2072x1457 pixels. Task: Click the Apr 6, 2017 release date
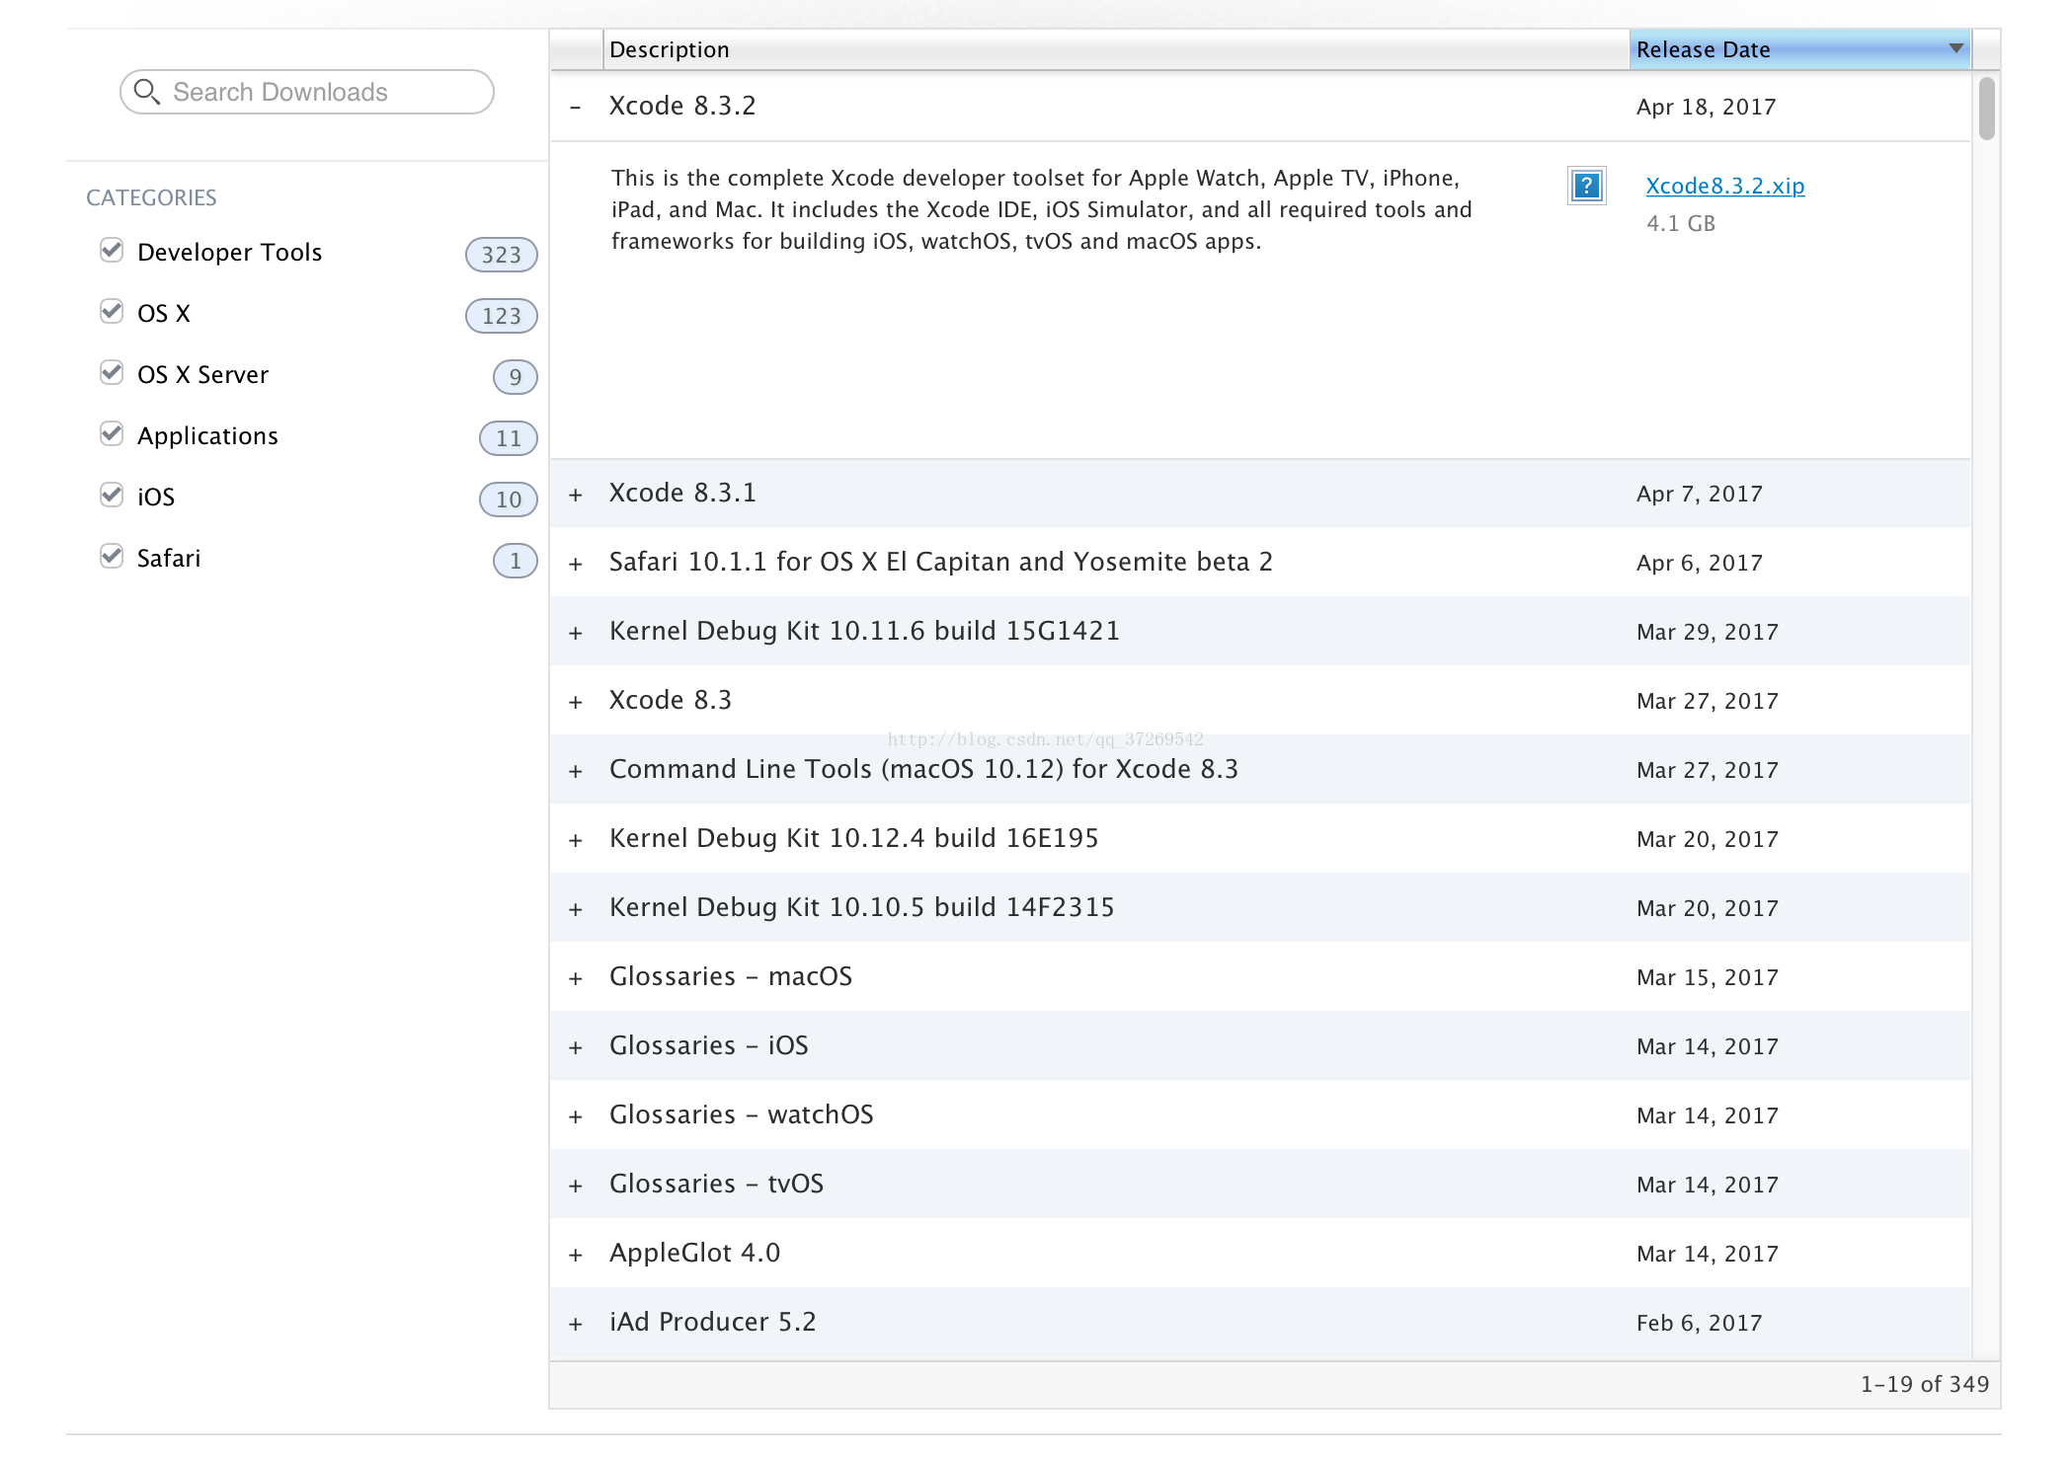[x=1700, y=563]
